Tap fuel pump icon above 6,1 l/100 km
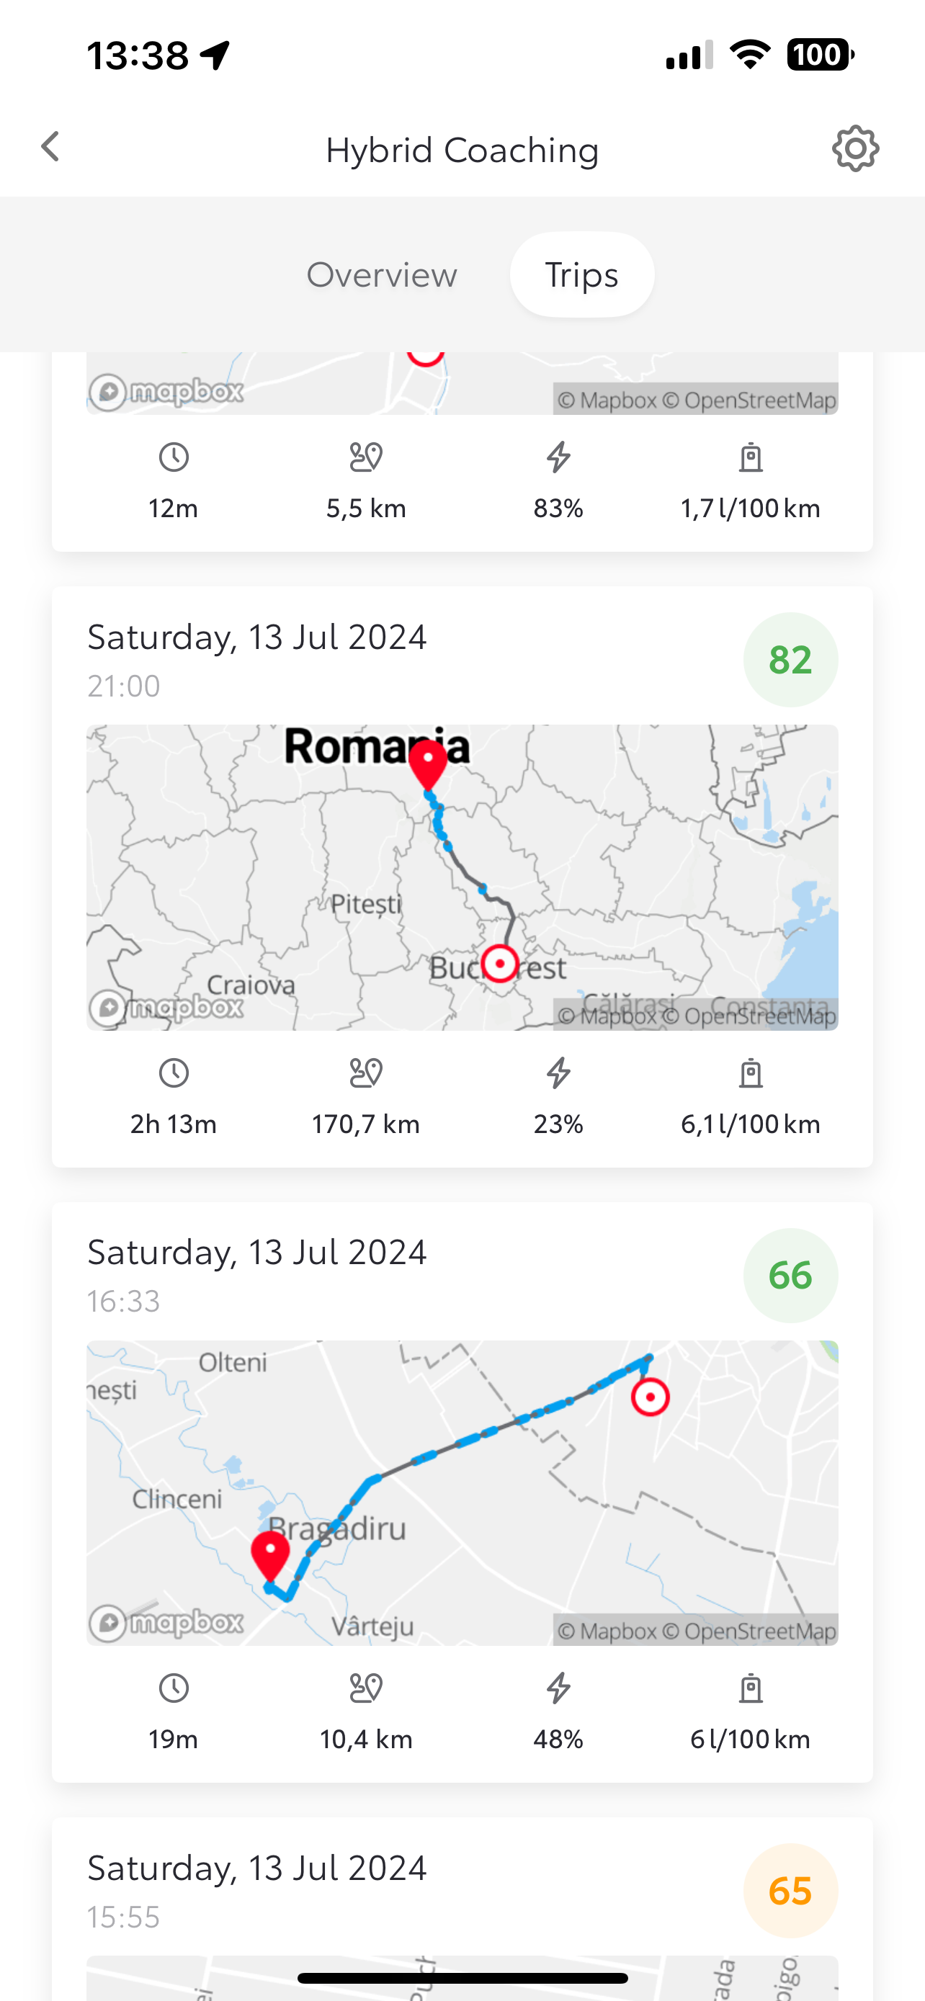Image resolution: width=925 pixels, height=2001 pixels. click(750, 1073)
